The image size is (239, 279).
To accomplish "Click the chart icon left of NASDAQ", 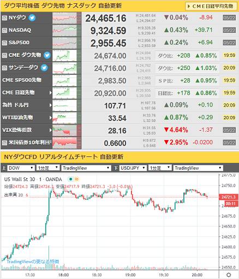I will (4, 30).
